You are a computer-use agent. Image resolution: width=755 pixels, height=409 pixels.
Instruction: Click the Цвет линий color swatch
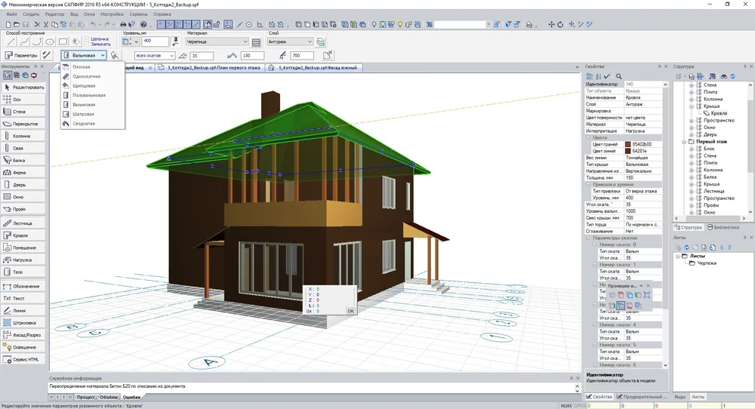click(x=628, y=151)
